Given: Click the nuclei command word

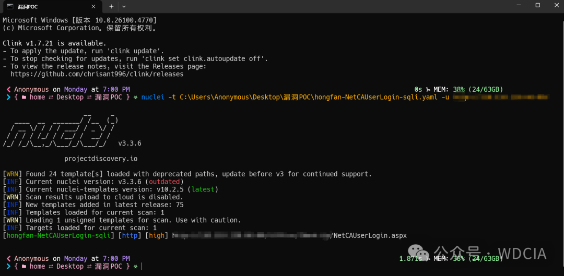Looking at the screenshot, I should coord(153,97).
